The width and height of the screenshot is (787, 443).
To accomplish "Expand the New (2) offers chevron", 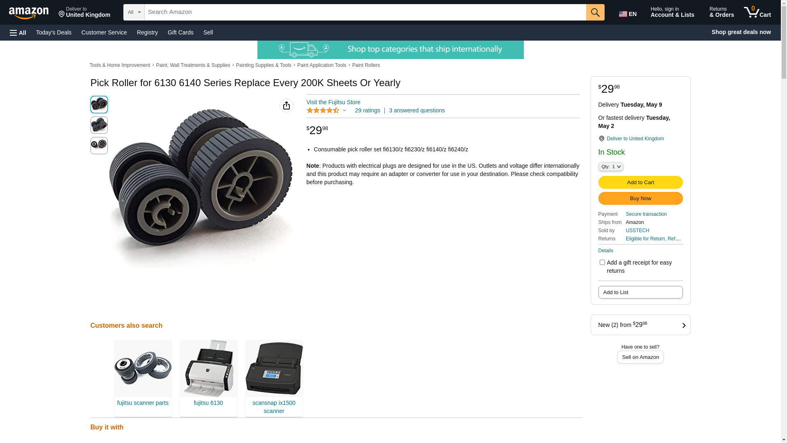I will pyautogui.click(x=684, y=325).
